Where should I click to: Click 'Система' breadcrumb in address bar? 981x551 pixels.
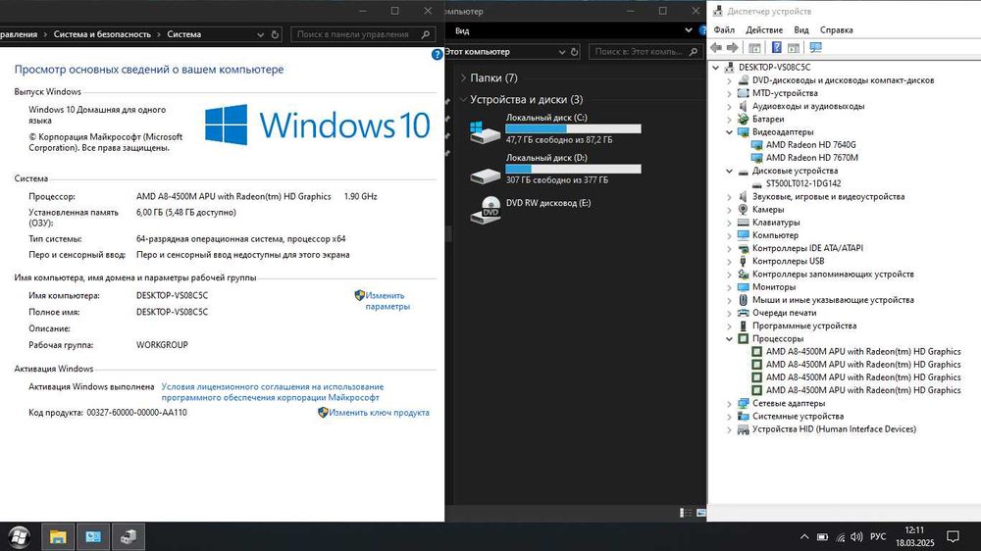pos(184,34)
